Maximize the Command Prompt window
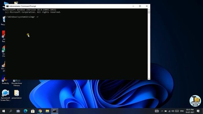The width and height of the screenshot is (203, 114). click(140, 6)
